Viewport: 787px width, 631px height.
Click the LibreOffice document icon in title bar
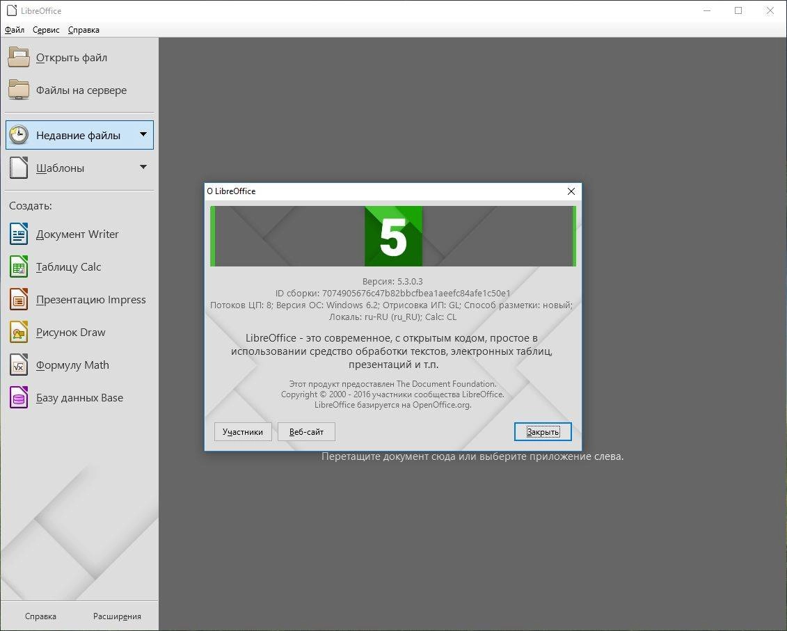12,10
